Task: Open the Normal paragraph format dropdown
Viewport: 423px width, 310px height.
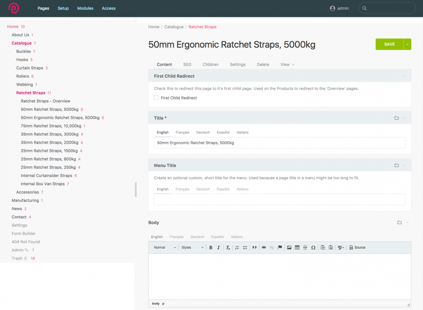Action: [x=163, y=247]
